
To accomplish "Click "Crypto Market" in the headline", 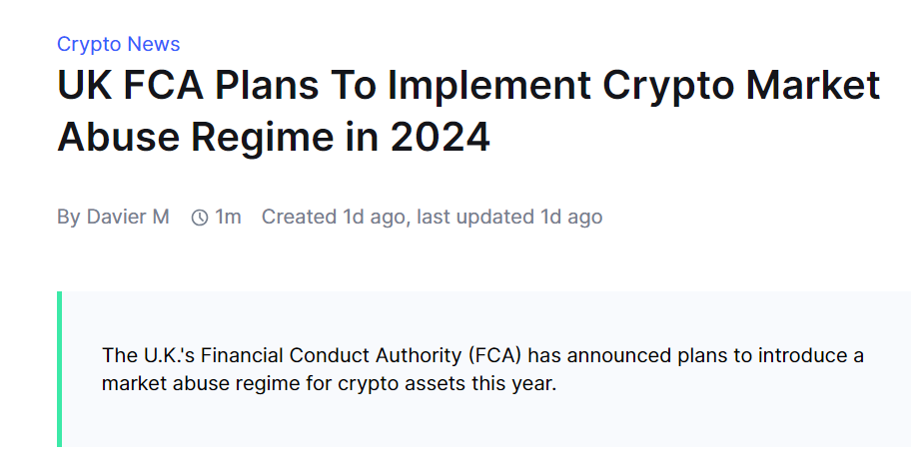I will [741, 86].
